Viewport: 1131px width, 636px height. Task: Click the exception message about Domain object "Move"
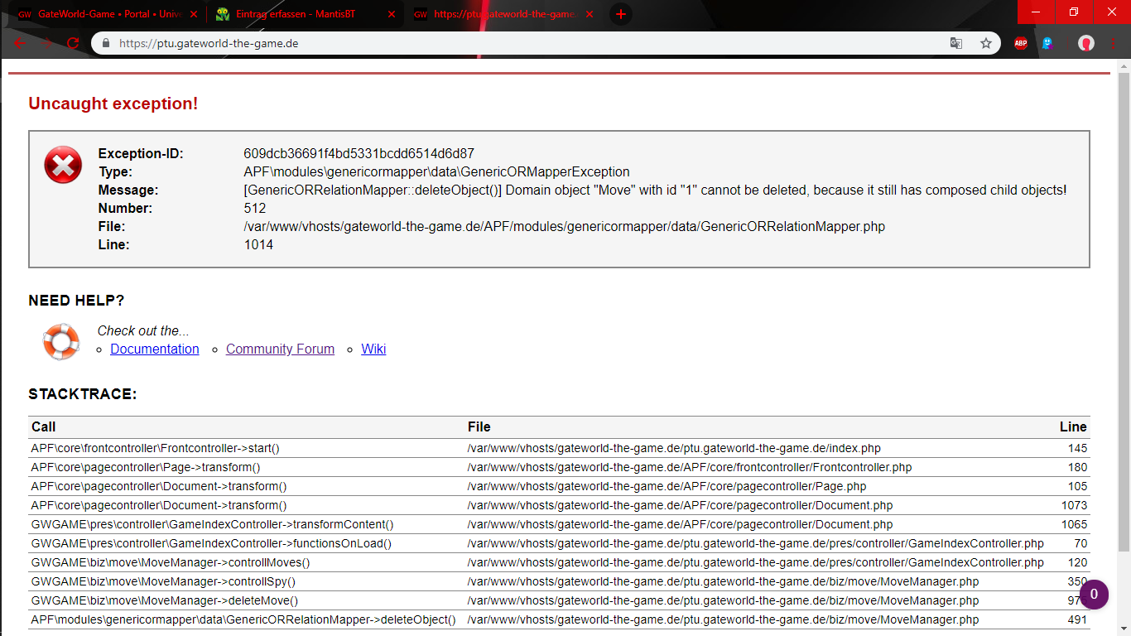click(x=655, y=190)
